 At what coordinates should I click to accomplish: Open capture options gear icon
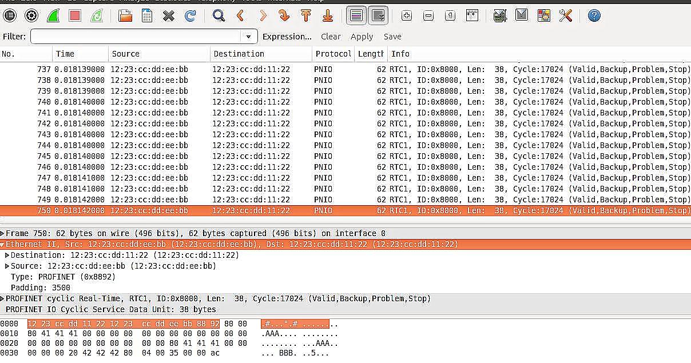click(x=31, y=15)
